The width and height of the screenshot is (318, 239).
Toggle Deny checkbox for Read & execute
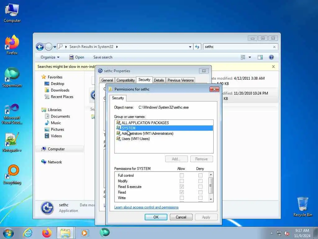[200, 187]
